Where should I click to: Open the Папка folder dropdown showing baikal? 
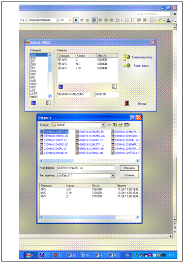coord(103,125)
